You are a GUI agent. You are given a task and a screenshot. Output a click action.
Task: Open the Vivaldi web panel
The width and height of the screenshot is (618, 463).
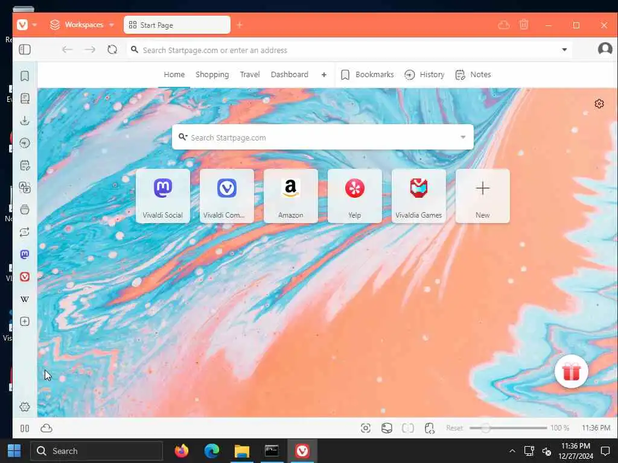coord(25,277)
